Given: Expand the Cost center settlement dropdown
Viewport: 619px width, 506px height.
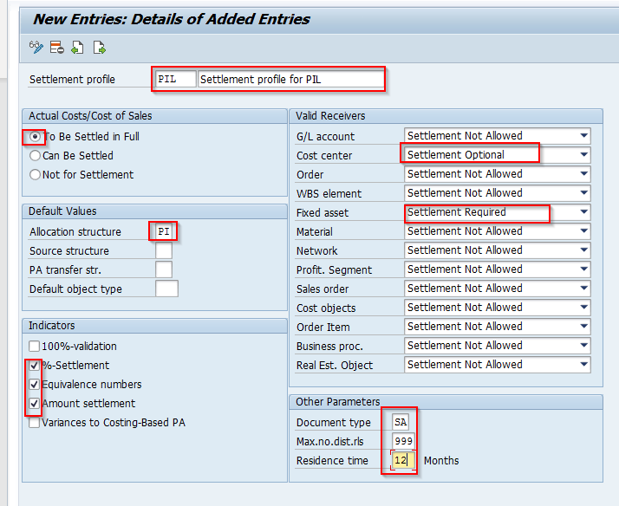Looking at the screenshot, I should (x=583, y=154).
